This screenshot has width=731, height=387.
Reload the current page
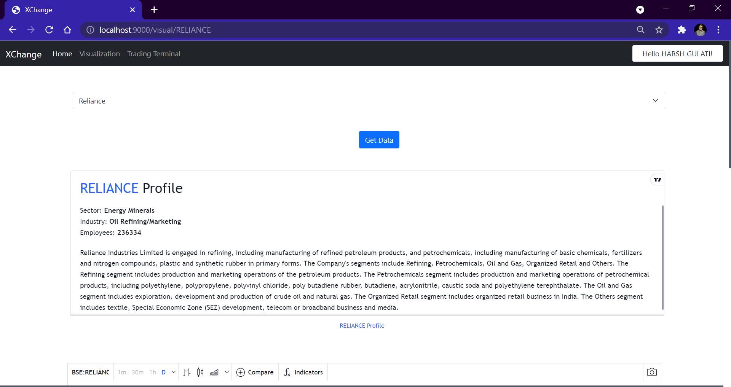click(x=49, y=30)
